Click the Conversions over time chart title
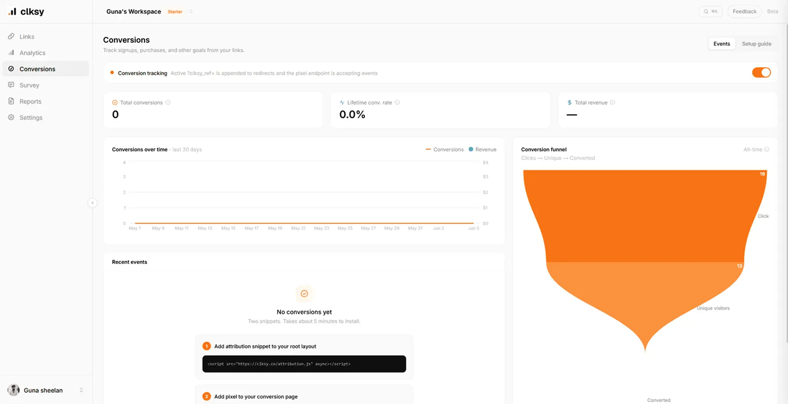This screenshot has width=788, height=404. coord(140,150)
